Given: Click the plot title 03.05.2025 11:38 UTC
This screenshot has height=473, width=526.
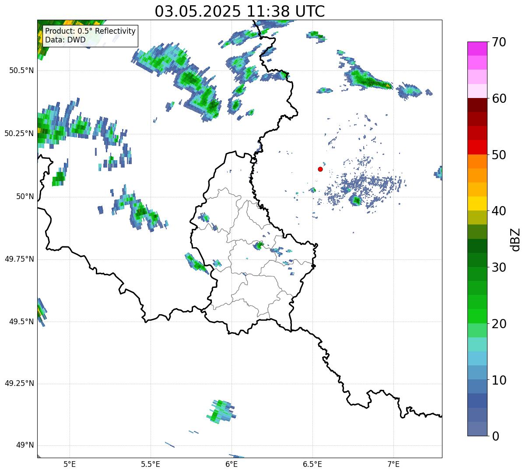Looking at the screenshot, I should tap(240, 11).
